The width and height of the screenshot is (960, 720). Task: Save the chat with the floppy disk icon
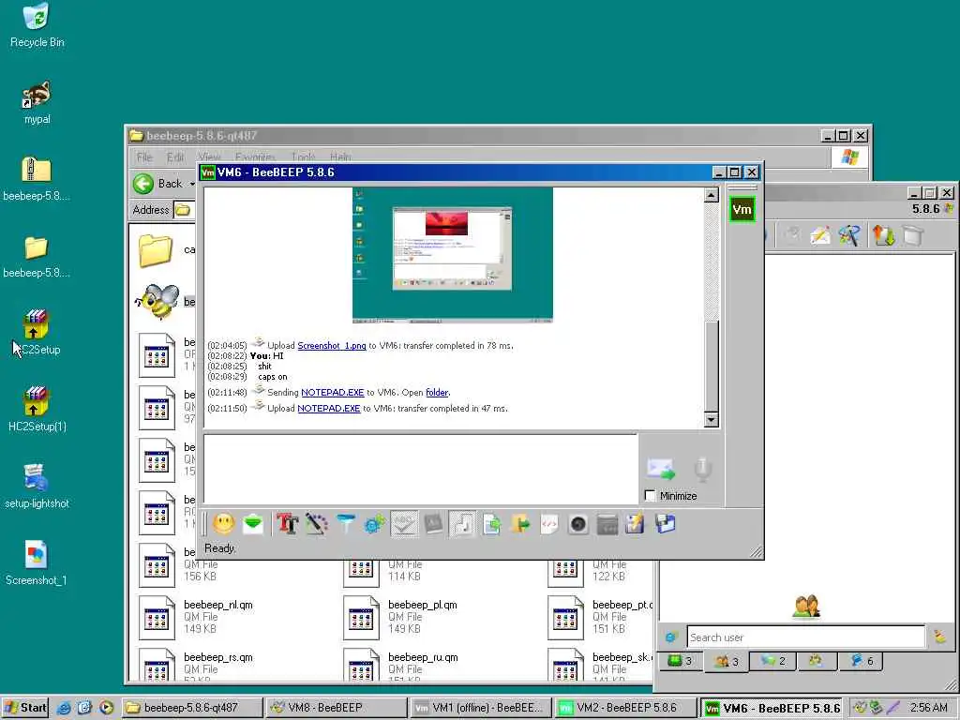(665, 524)
